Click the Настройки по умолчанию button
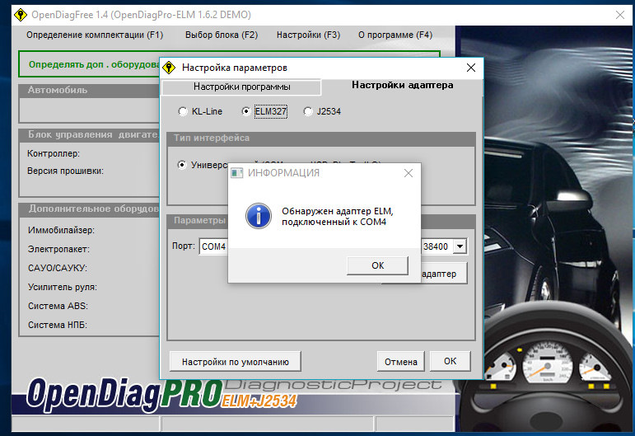Screen dimensions: 635x436 point(236,362)
